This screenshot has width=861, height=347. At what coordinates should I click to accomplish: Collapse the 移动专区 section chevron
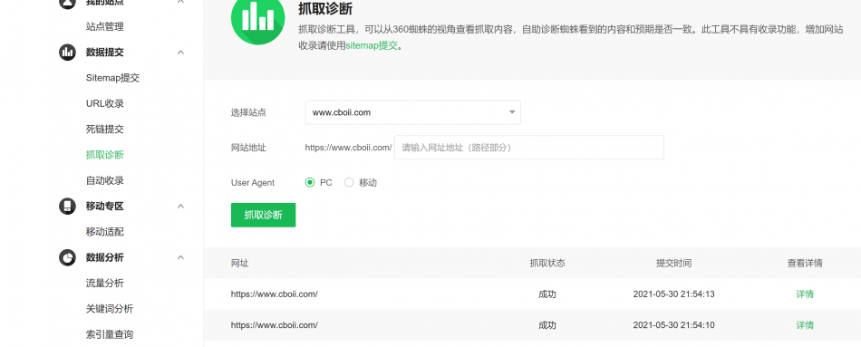[180, 207]
